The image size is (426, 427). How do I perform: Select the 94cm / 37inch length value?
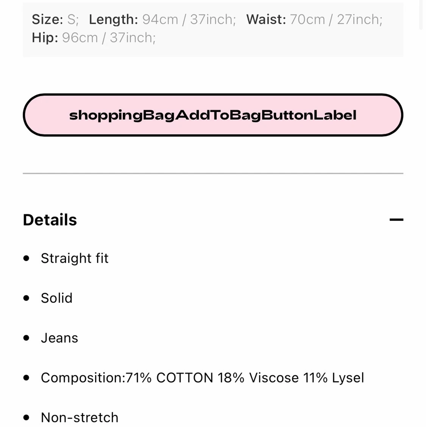click(189, 19)
